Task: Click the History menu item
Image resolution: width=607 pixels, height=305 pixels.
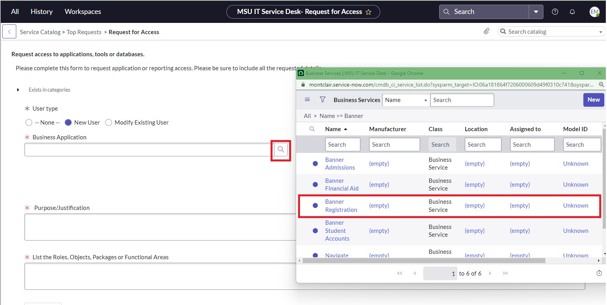Action: [x=41, y=12]
